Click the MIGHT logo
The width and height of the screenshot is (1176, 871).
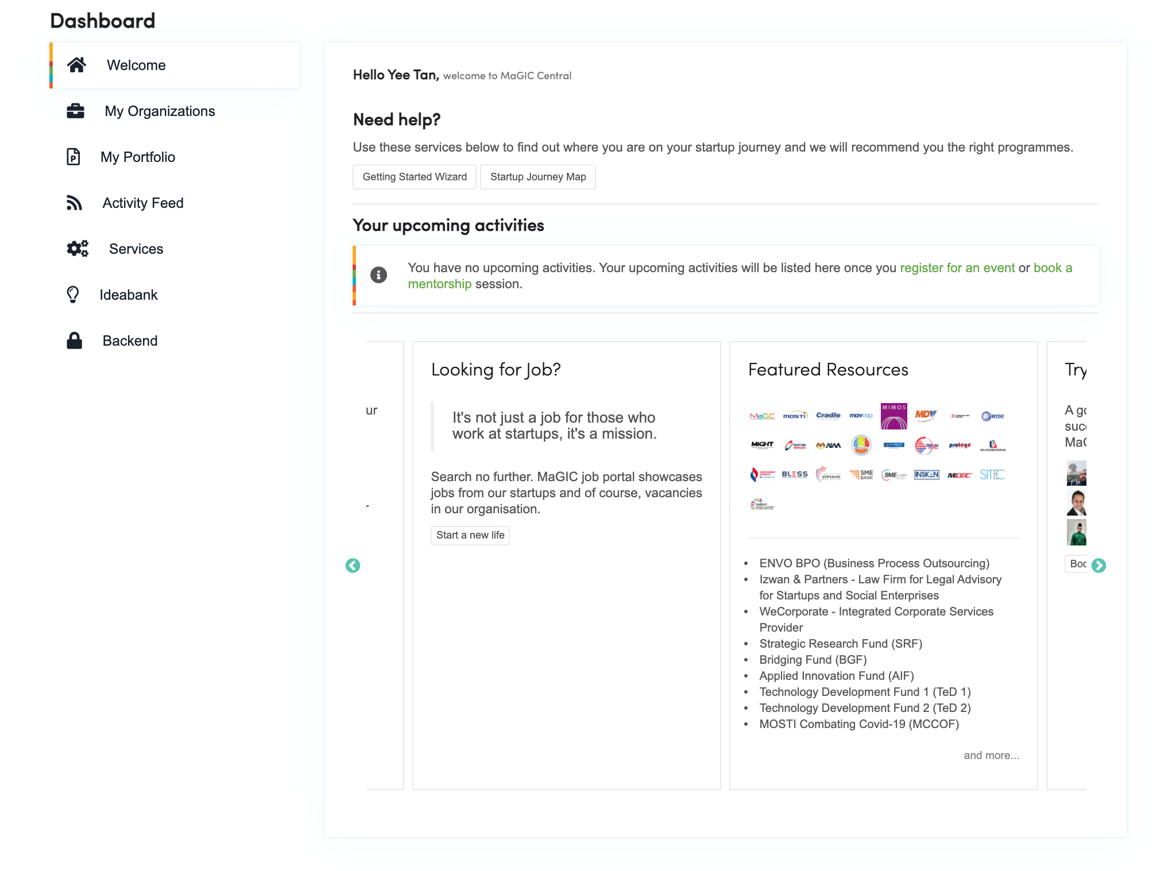pyautogui.click(x=762, y=444)
